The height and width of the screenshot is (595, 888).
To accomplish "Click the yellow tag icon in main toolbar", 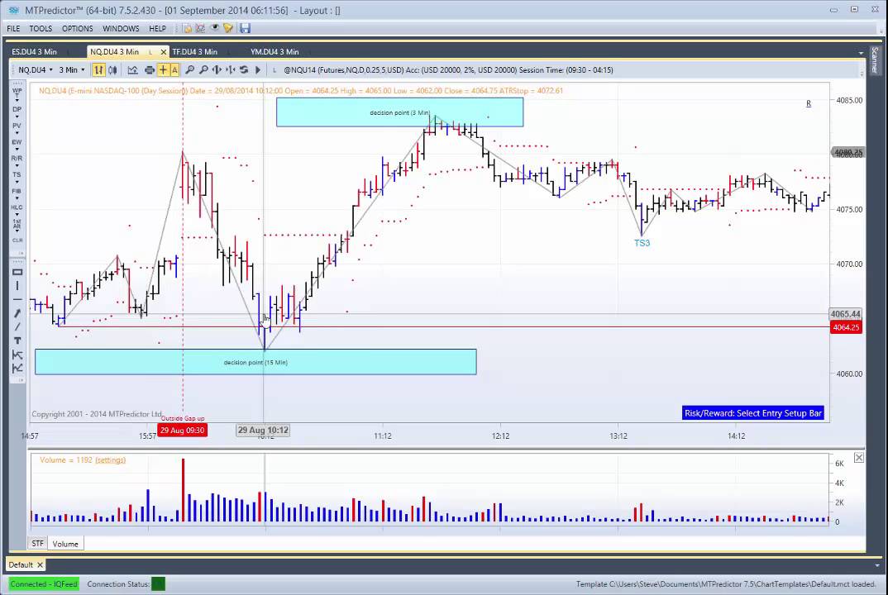I will [x=228, y=28].
